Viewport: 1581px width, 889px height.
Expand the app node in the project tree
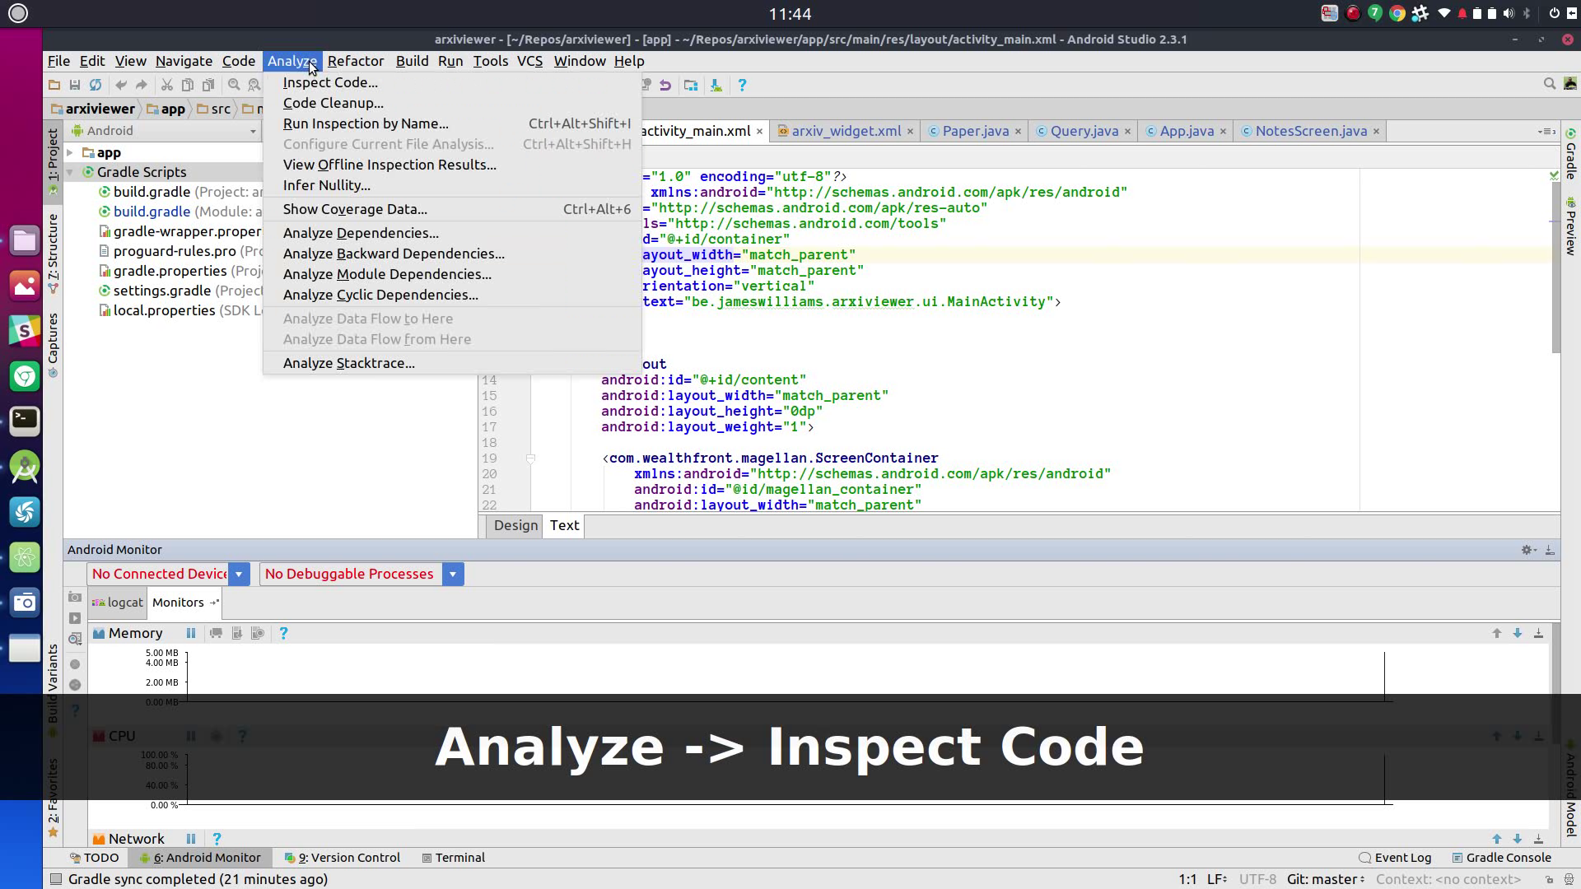point(71,152)
